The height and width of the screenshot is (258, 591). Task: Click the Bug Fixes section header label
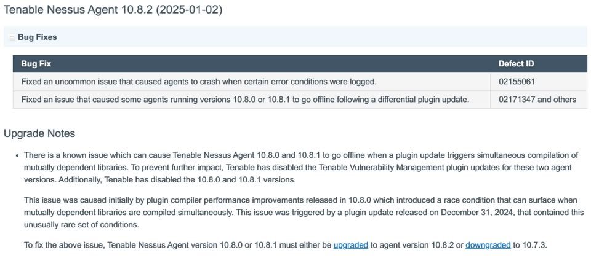[38, 37]
